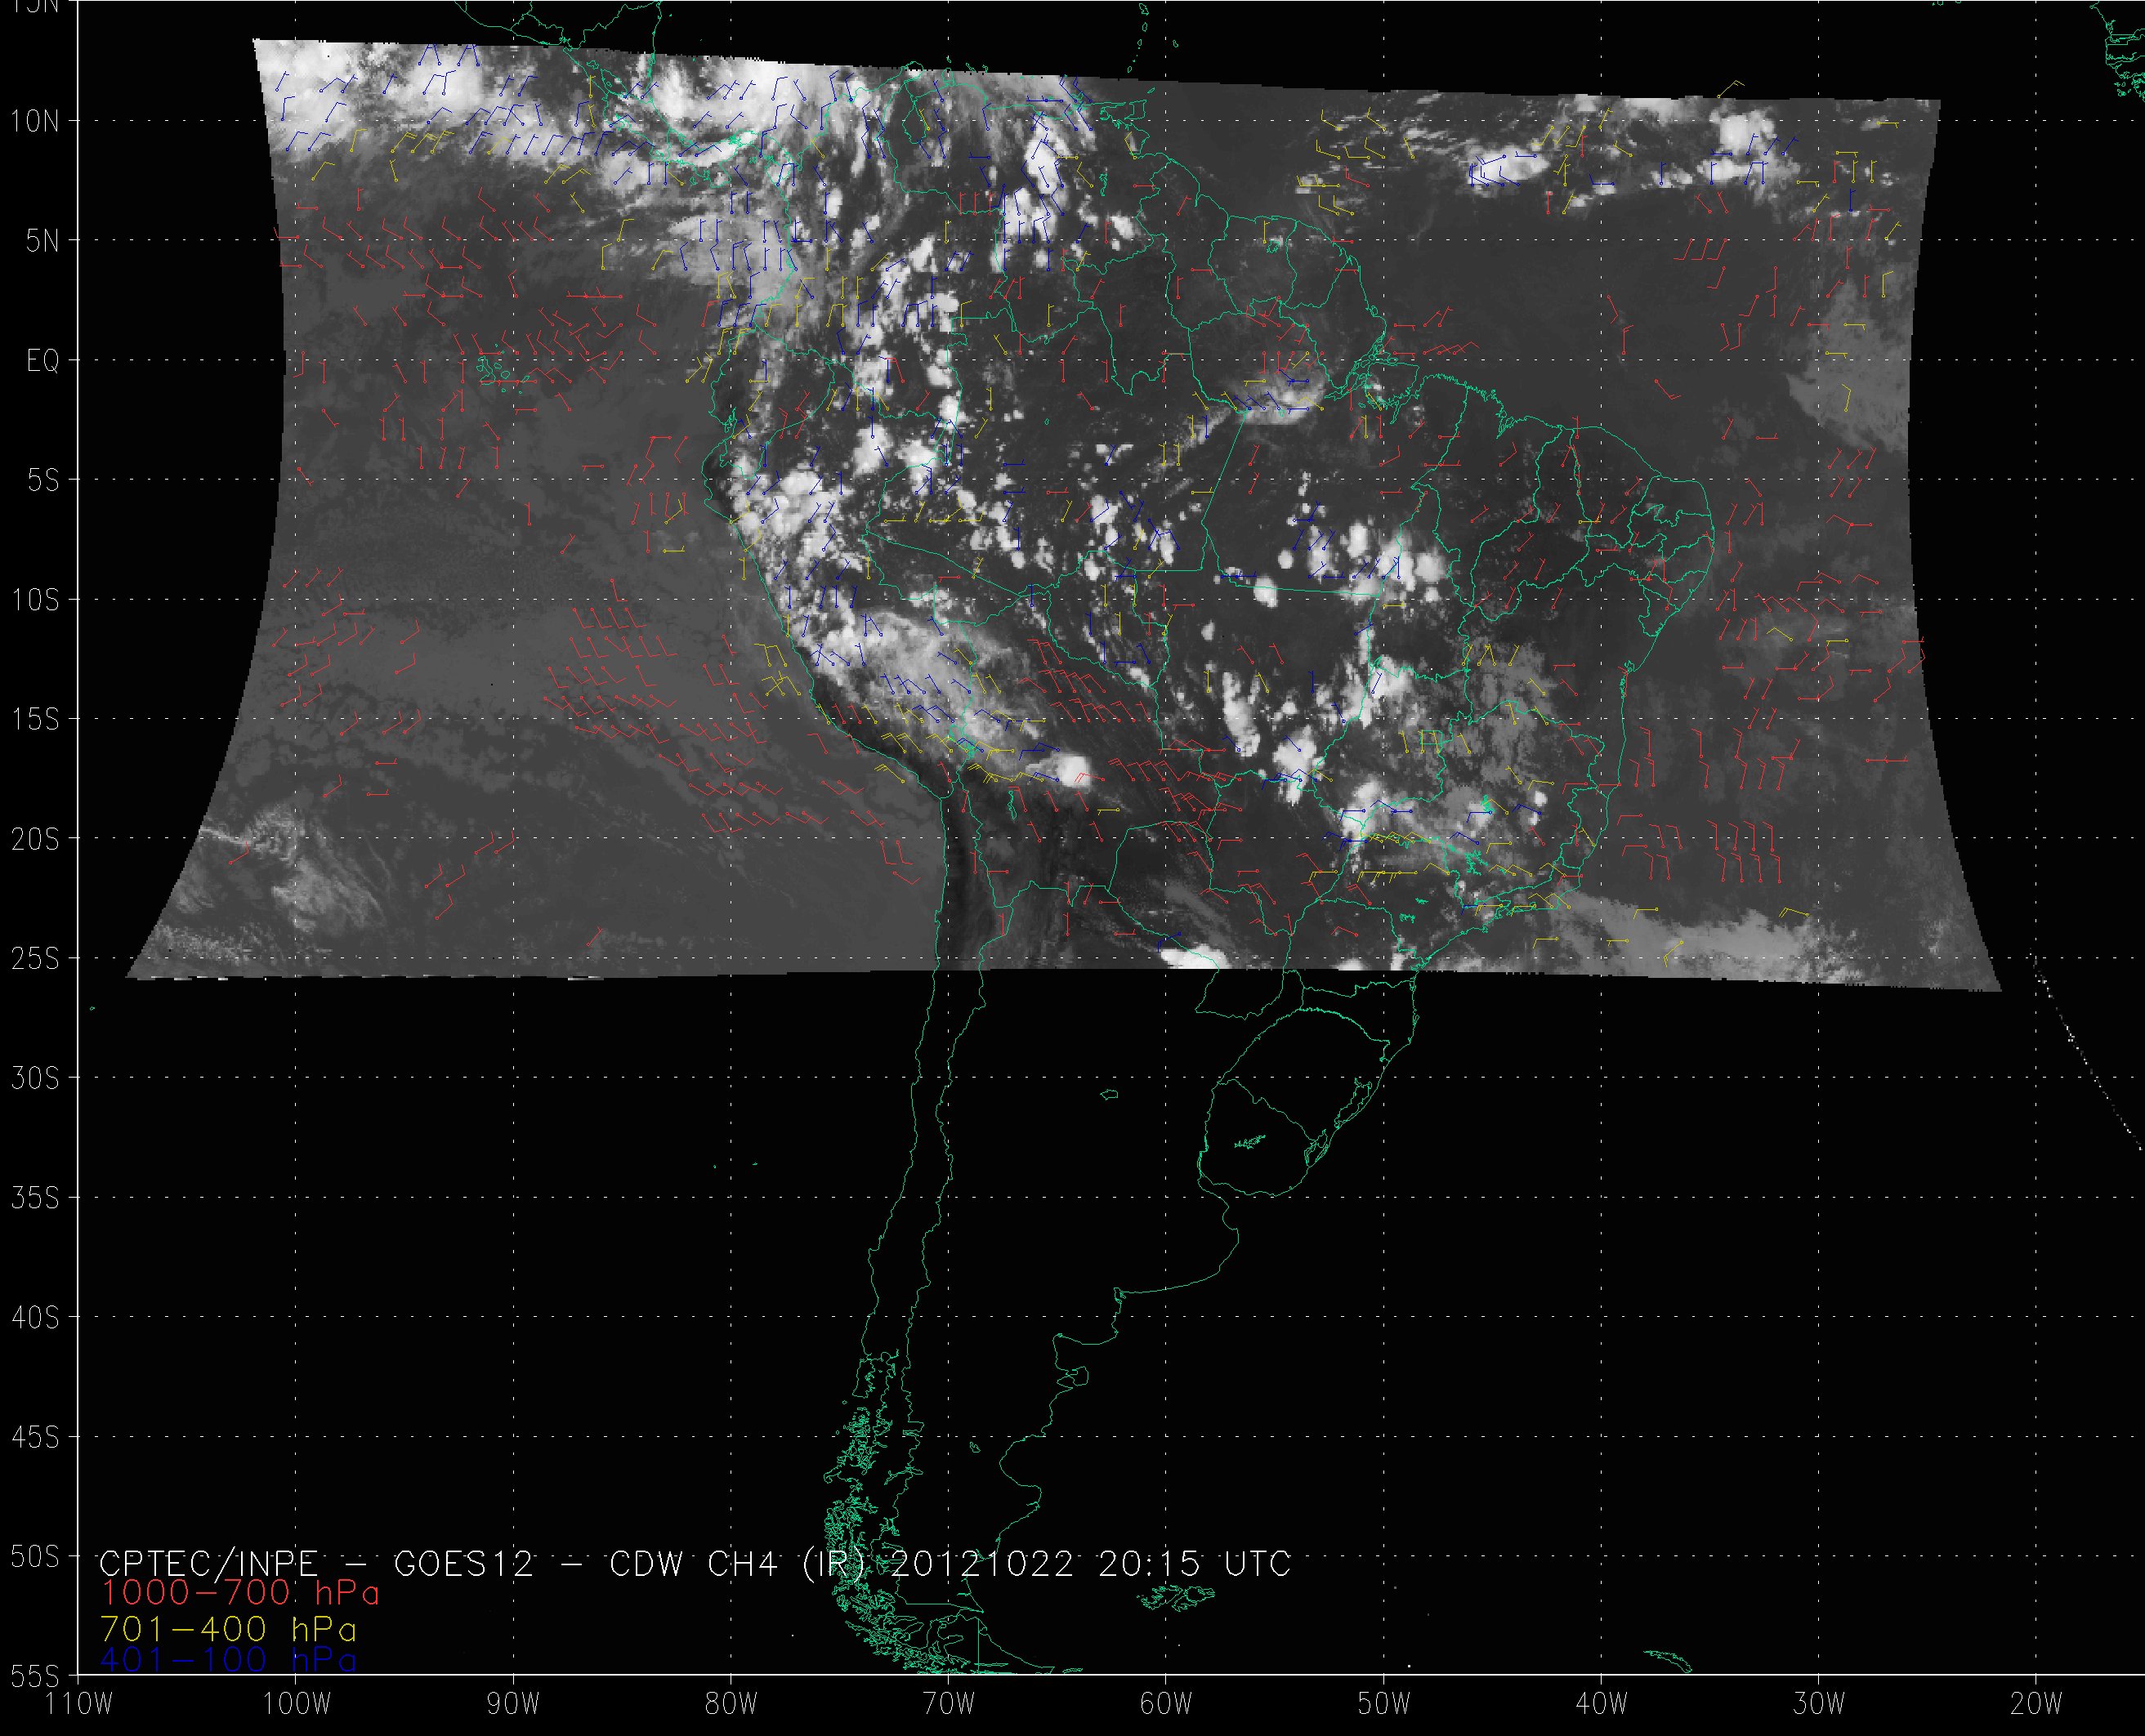The image size is (2145, 1736).
Task: Click the "20W" longitude label
Action: pos(2037,1704)
